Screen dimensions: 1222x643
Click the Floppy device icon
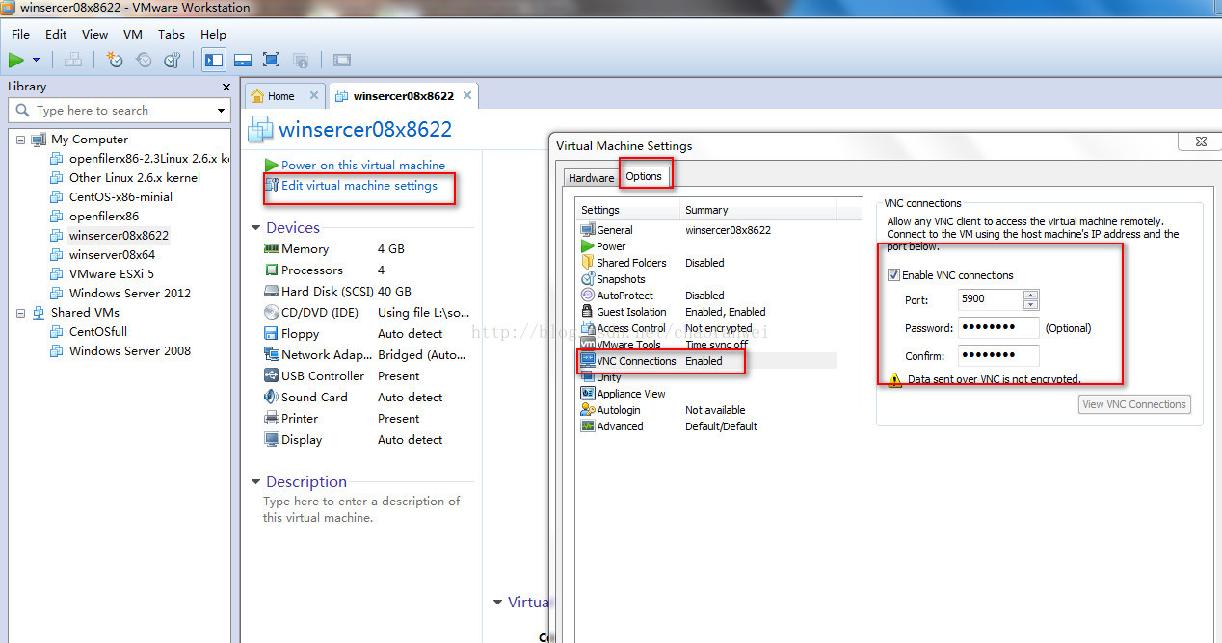pos(271,333)
